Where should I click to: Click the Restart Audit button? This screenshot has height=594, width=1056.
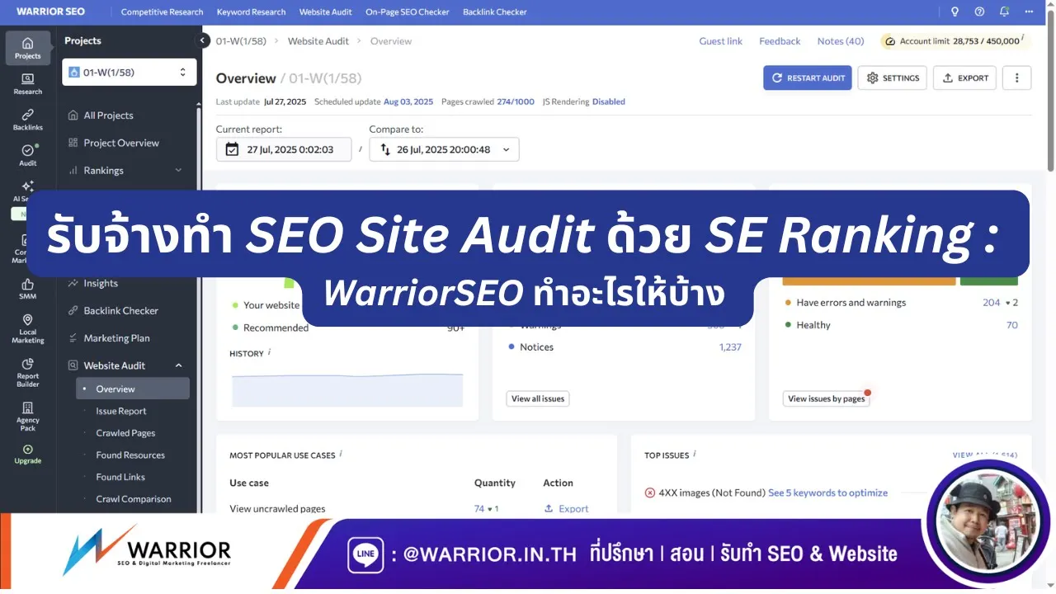click(807, 78)
